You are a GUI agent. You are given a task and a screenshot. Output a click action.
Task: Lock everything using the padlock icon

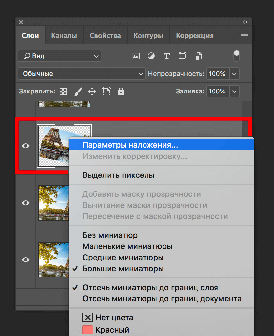121,92
